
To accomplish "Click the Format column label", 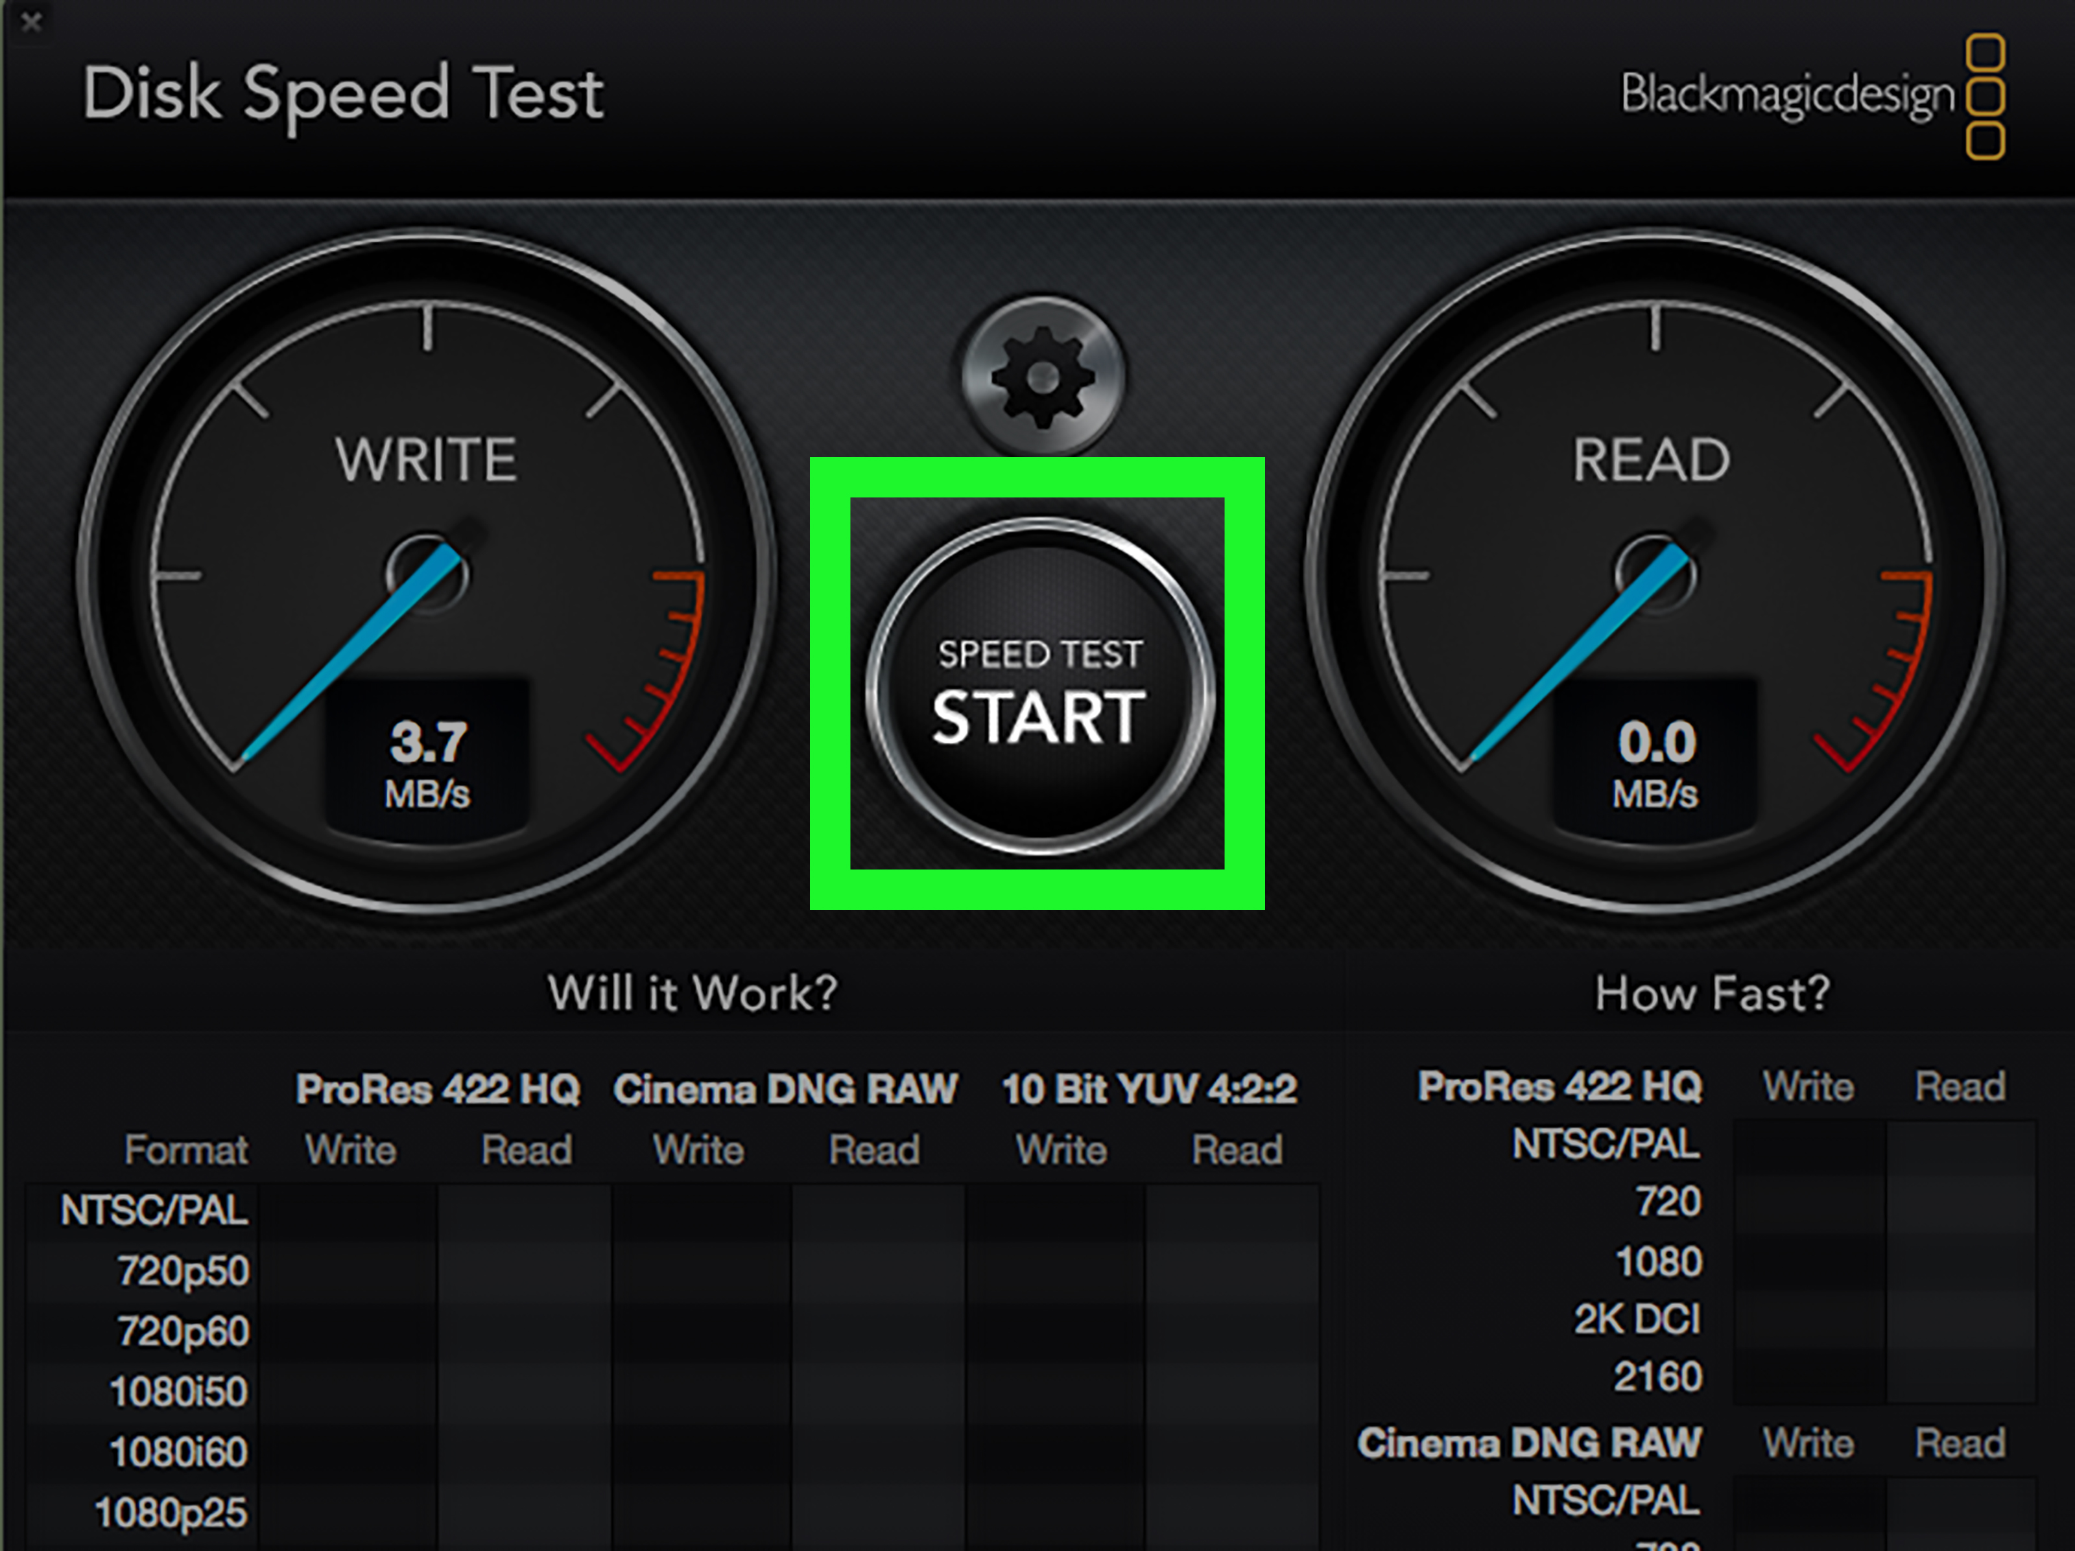I will 185,1150.
